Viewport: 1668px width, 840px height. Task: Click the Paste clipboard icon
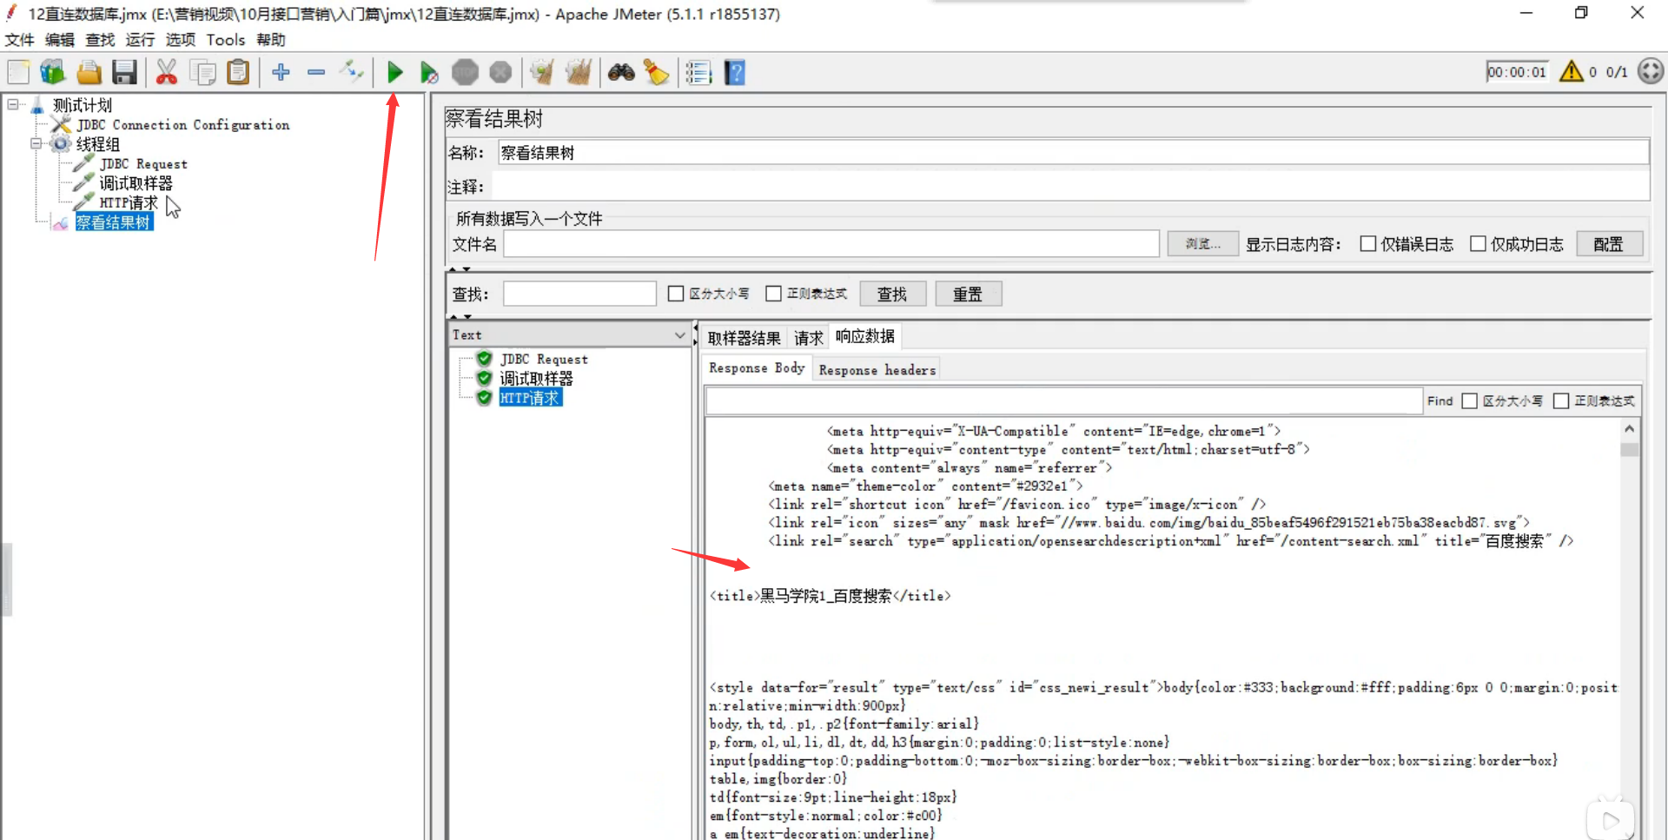[237, 72]
